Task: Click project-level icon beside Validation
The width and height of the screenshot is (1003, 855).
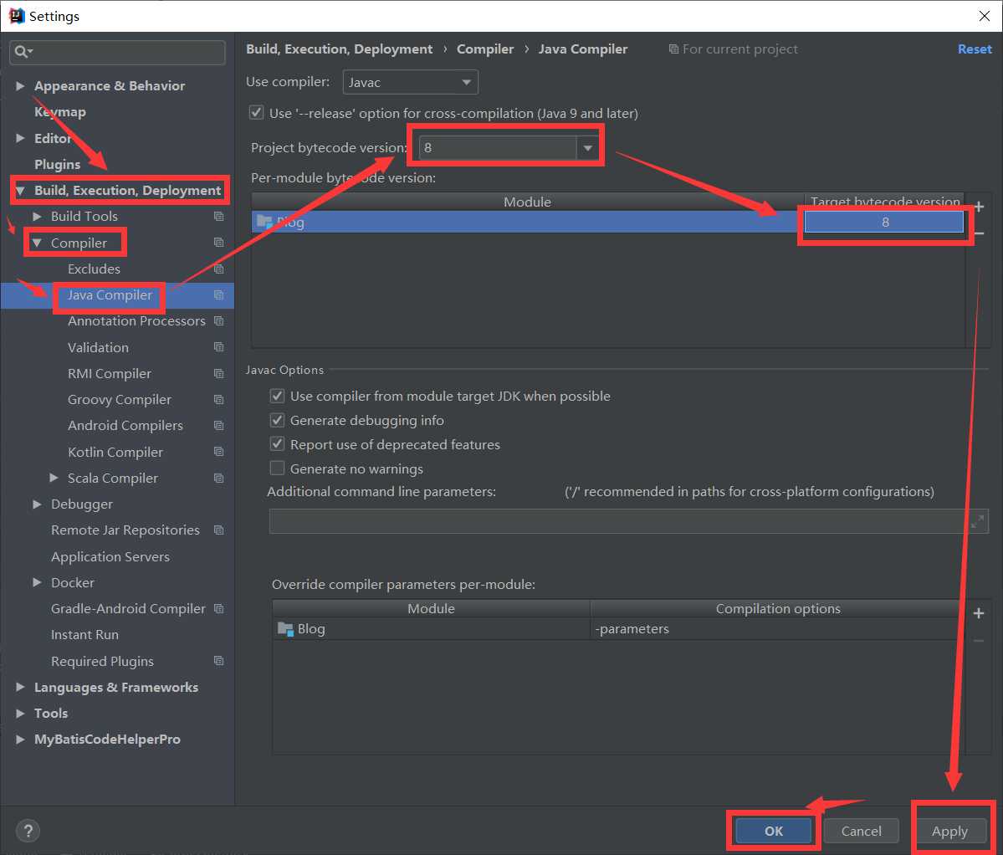Action: point(219,347)
